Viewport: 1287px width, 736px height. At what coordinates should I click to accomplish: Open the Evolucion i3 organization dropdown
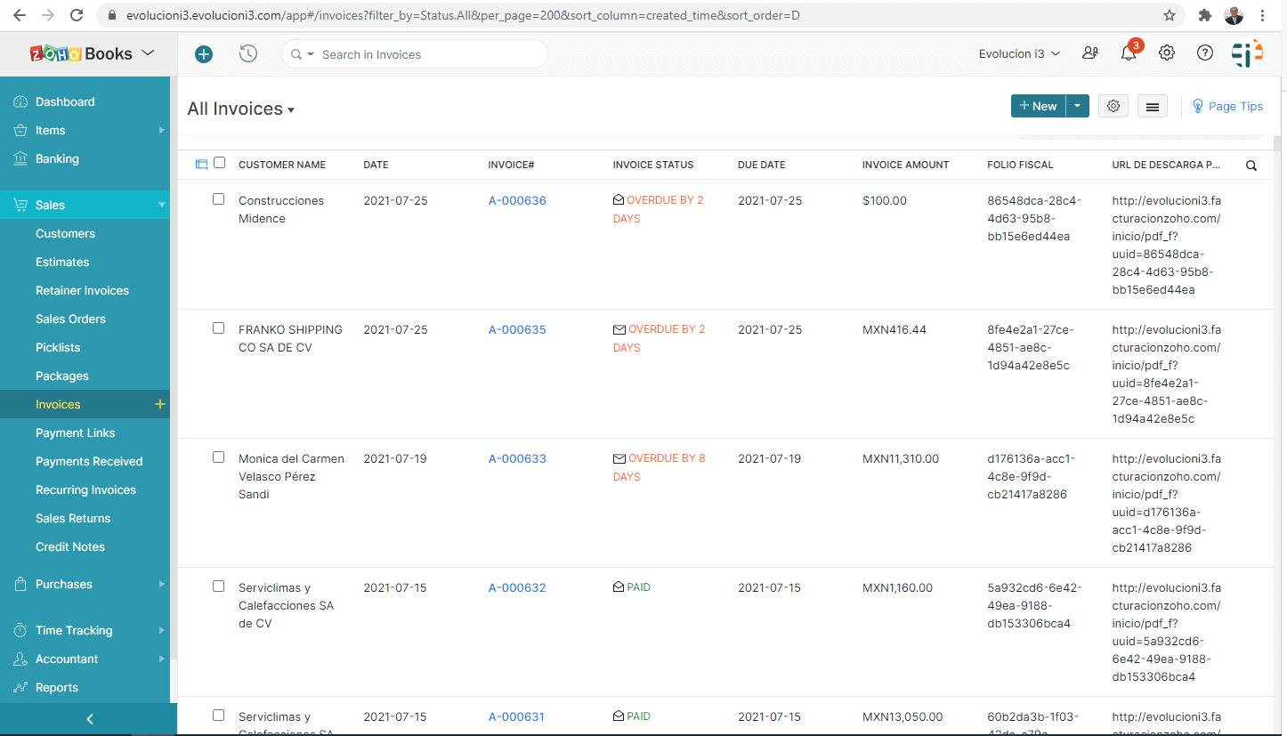click(1019, 53)
